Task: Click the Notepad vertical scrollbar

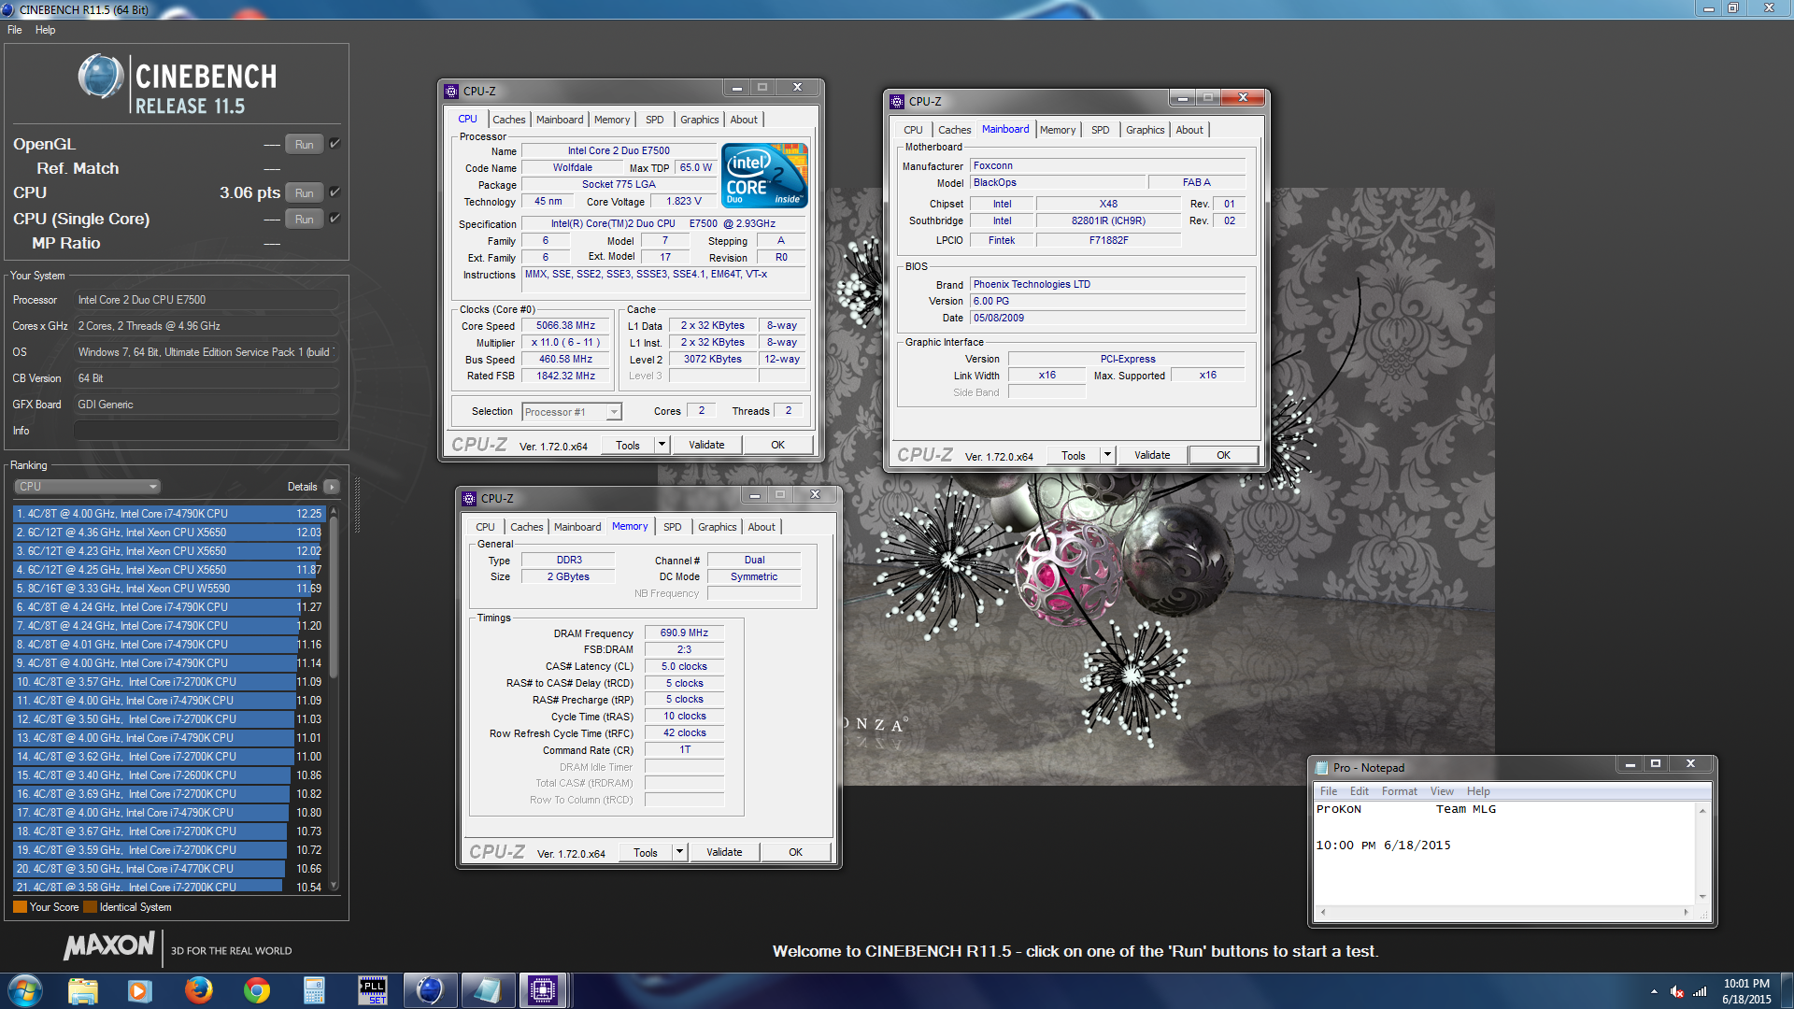Action: [1702, 853]
